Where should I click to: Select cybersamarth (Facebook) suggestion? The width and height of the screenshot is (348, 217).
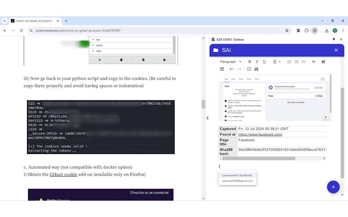coord(237,175)
